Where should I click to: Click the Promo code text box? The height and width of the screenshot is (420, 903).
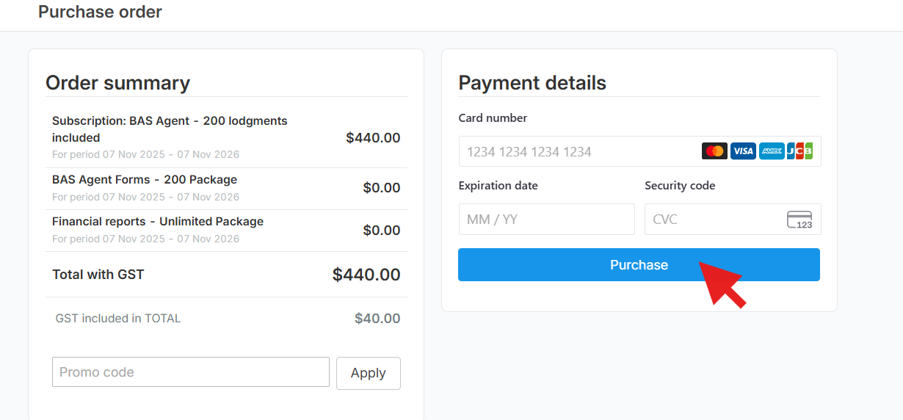(190, 372)
